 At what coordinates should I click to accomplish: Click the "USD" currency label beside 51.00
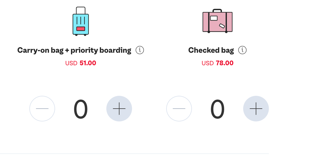pyautogui.click(x=71, y=63)
